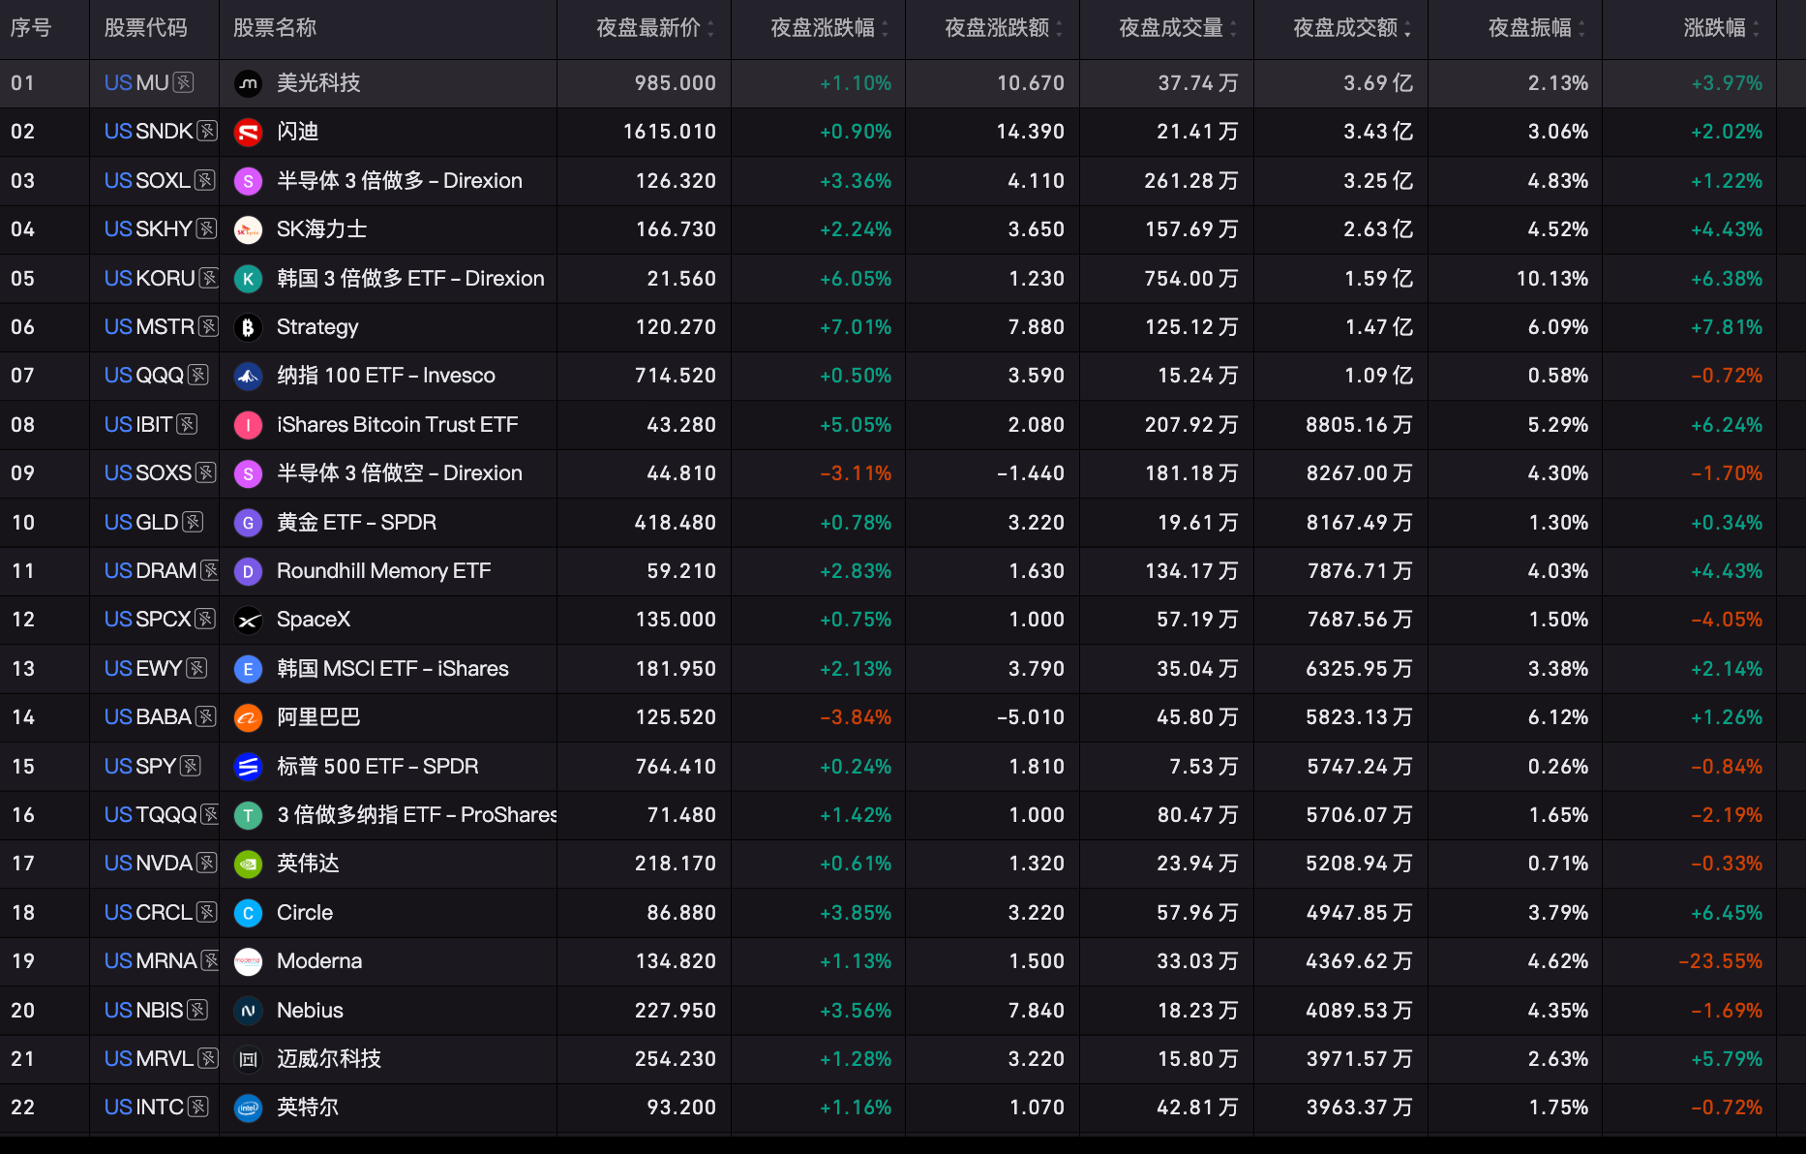Screen dimensions: 1806x1154
Task: Open the US IBIT ticker link
Action: point(138,425)
